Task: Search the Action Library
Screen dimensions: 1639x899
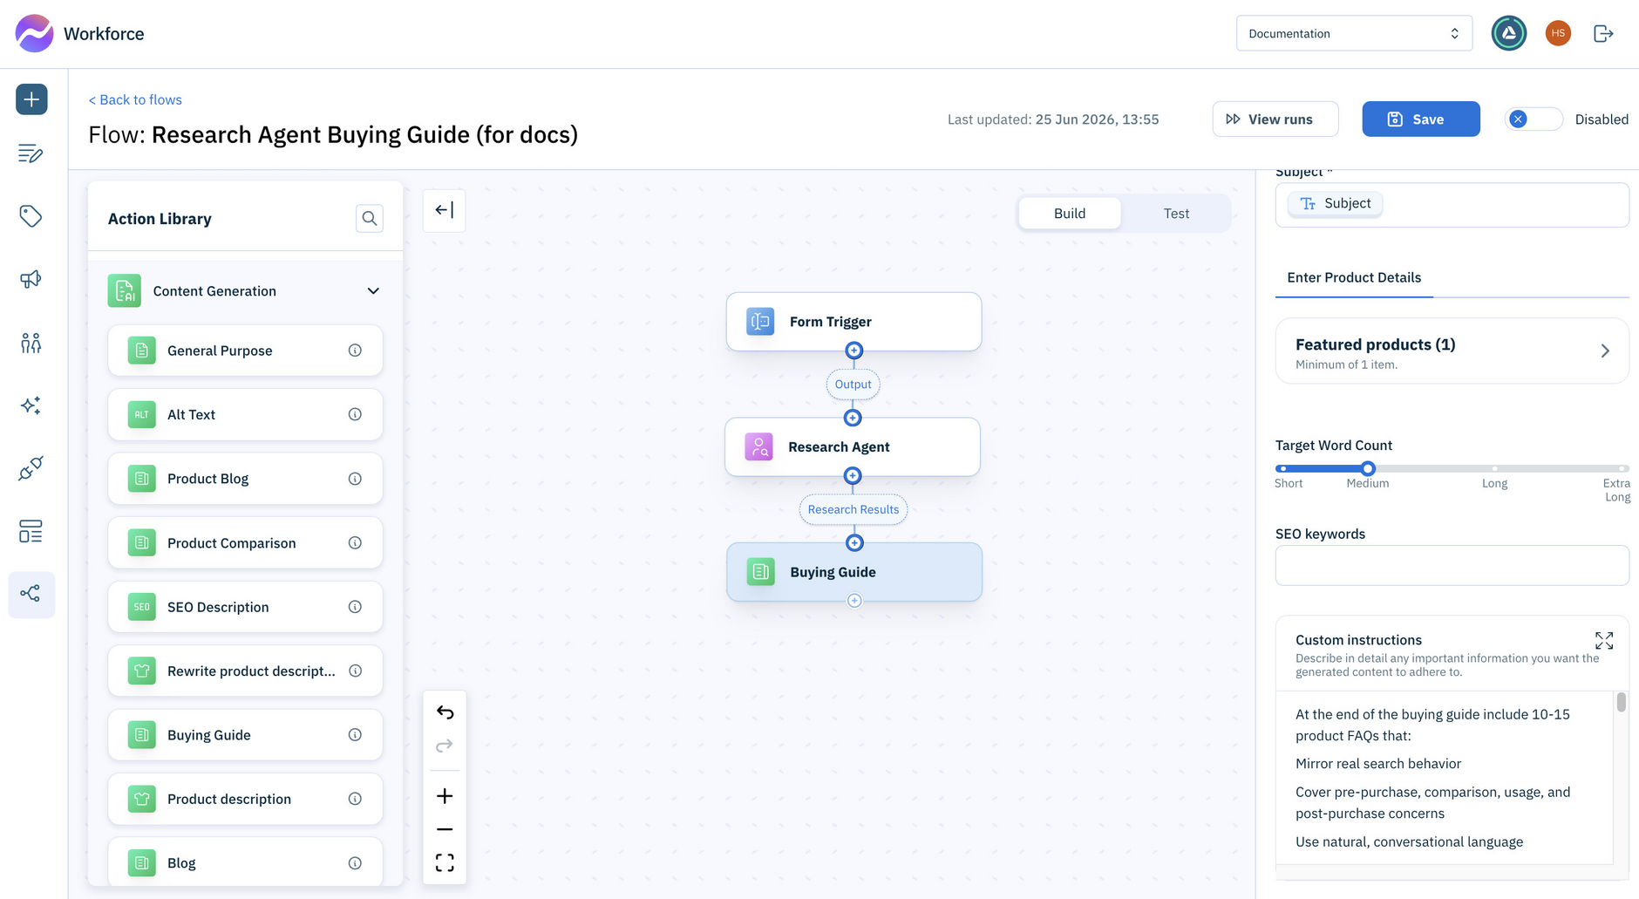Action: click(370, 218)
